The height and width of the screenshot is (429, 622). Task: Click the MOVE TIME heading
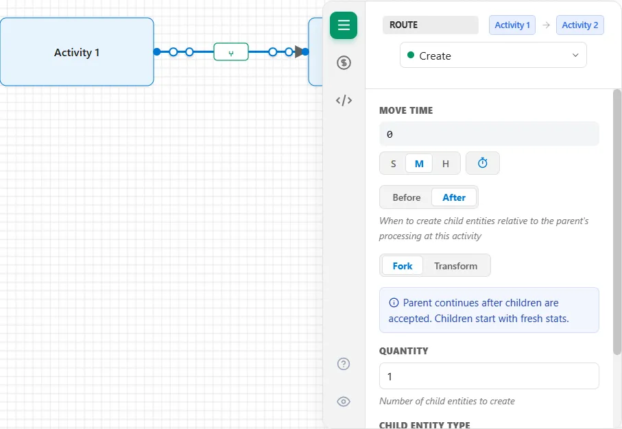pos(406,110)
